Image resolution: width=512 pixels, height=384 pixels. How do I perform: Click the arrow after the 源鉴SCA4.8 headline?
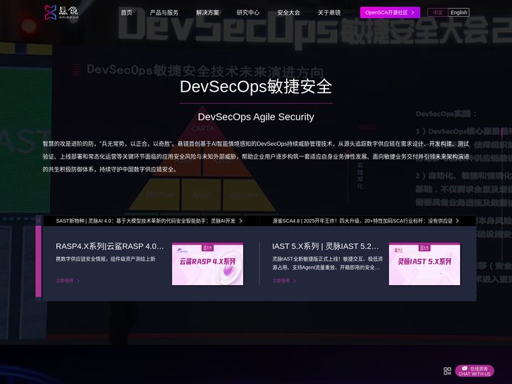(457, 221)
